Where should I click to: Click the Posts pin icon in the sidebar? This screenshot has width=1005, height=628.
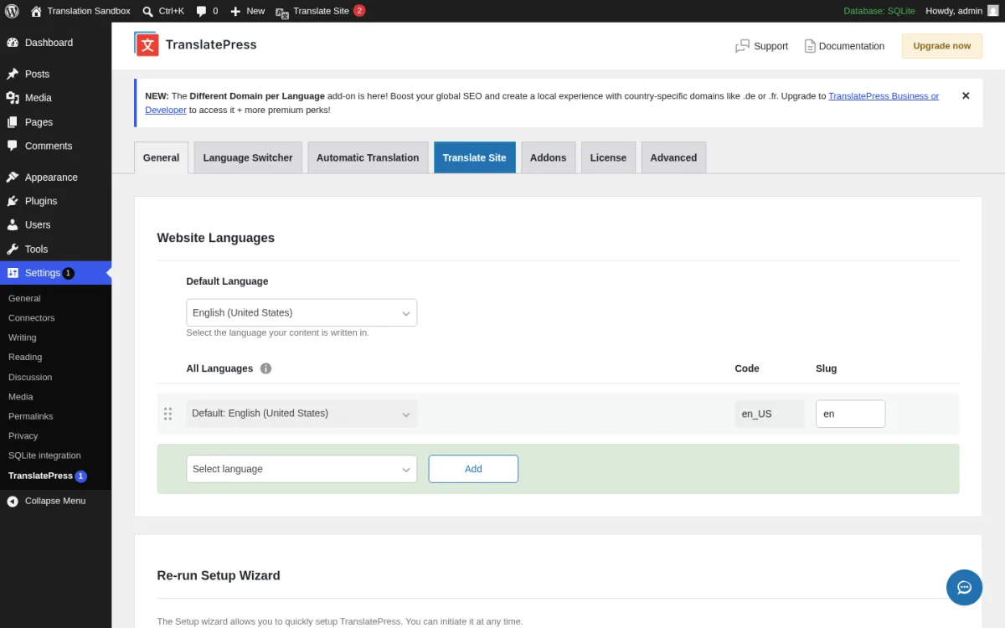tap(13, 74)
